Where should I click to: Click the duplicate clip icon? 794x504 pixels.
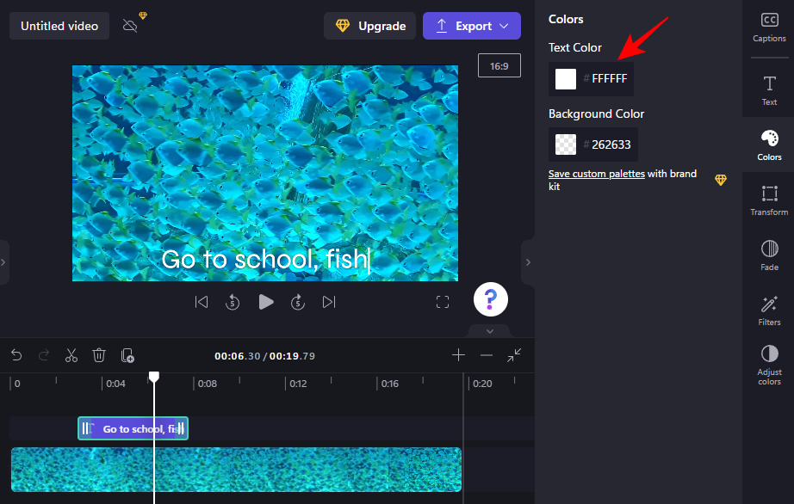(127, 355)
